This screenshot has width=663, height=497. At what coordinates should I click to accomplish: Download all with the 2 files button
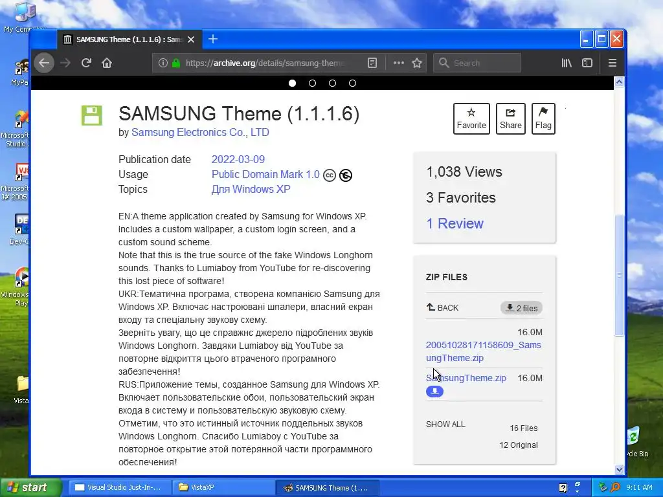click(521, 308)
